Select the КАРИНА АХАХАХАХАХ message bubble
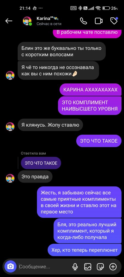The width and height of the screenshot is (124, 277). point(90,89)
